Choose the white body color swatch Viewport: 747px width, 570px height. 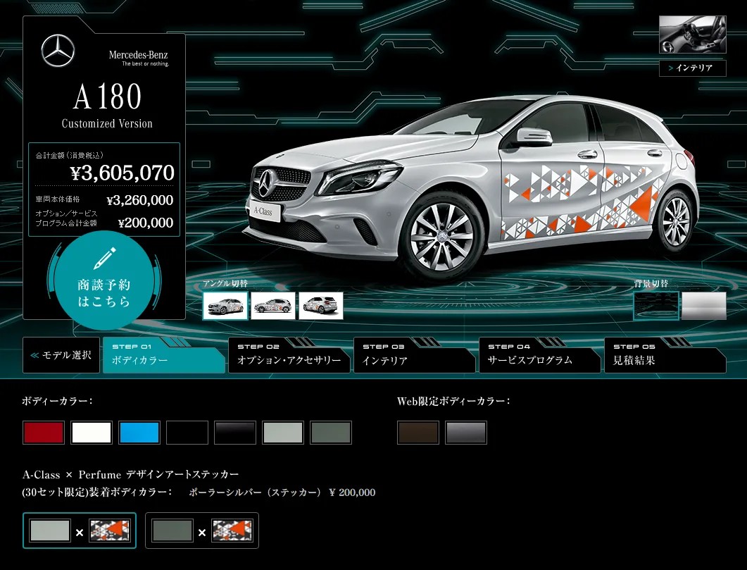(x=92, y=433)
